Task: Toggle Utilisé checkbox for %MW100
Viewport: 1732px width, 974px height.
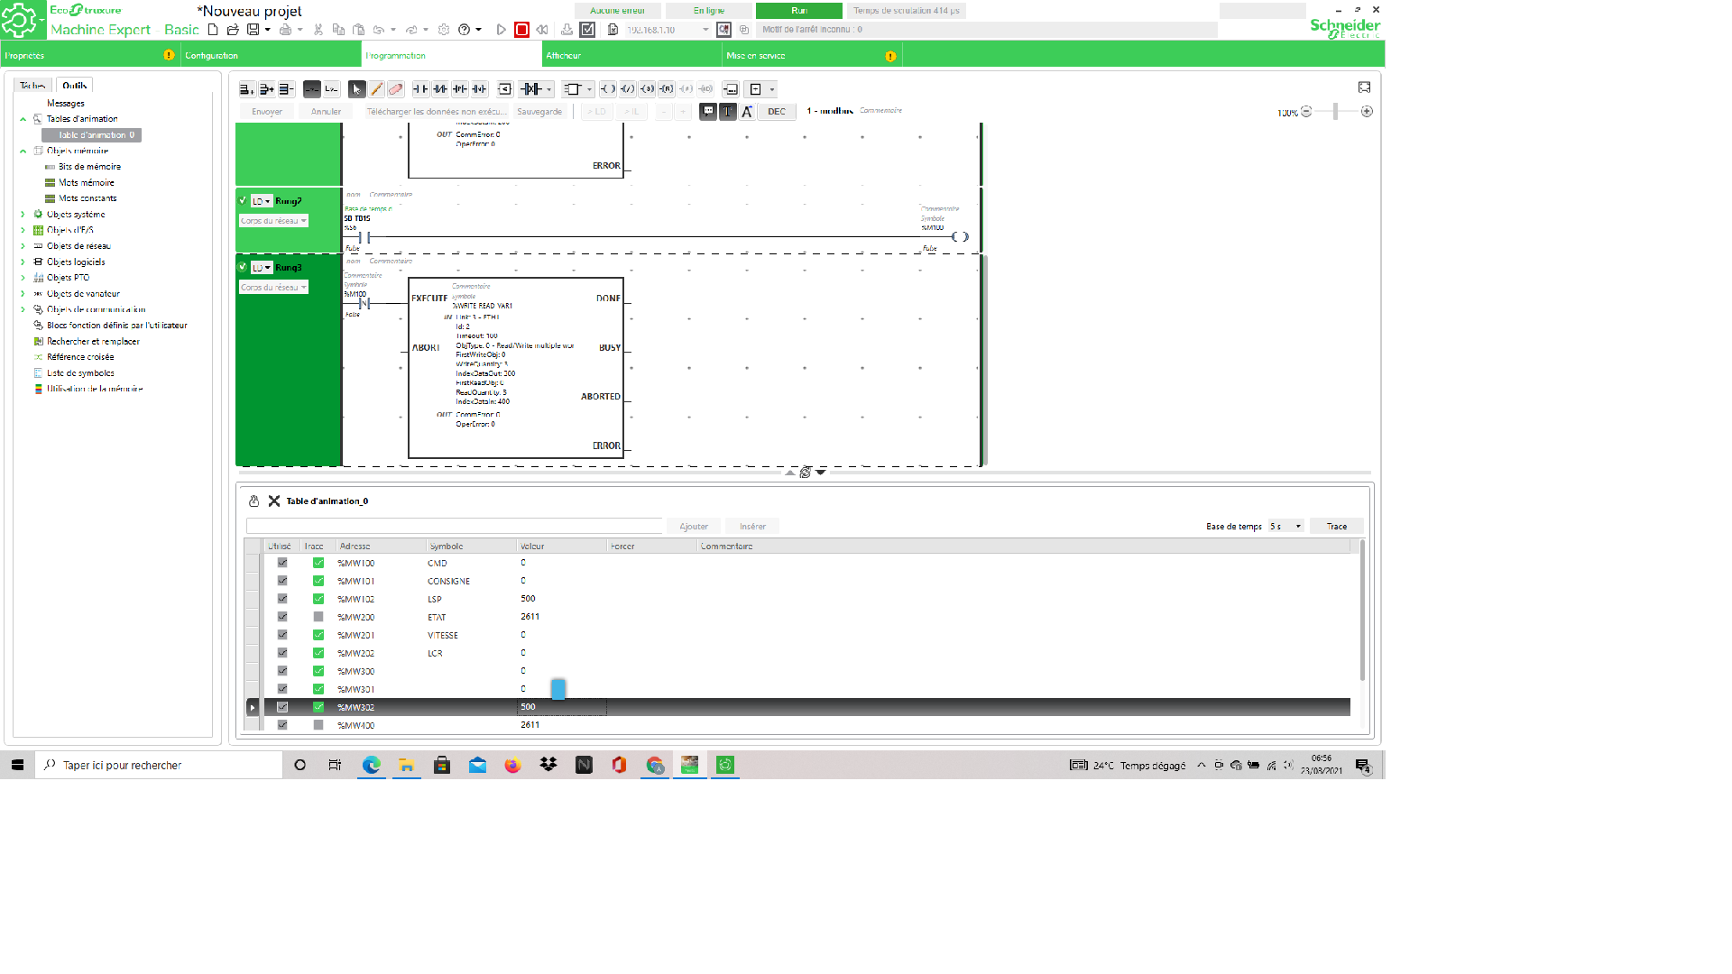Action: (x=282, y=563)
